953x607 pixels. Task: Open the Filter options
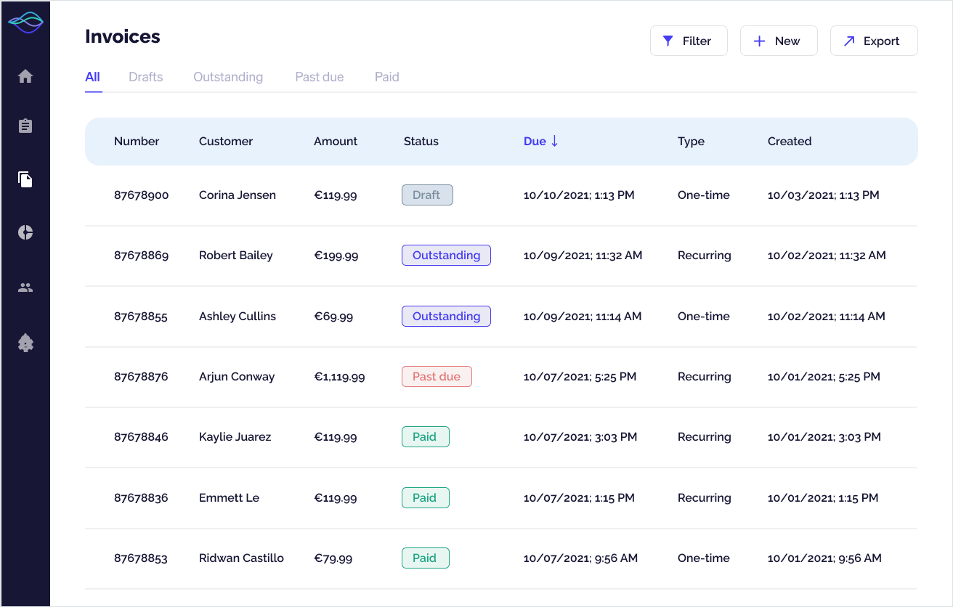tap(688, 41)
